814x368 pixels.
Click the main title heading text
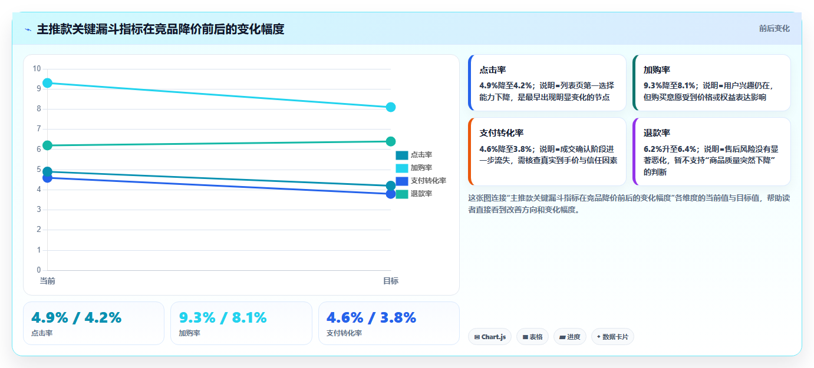point(160,29)
